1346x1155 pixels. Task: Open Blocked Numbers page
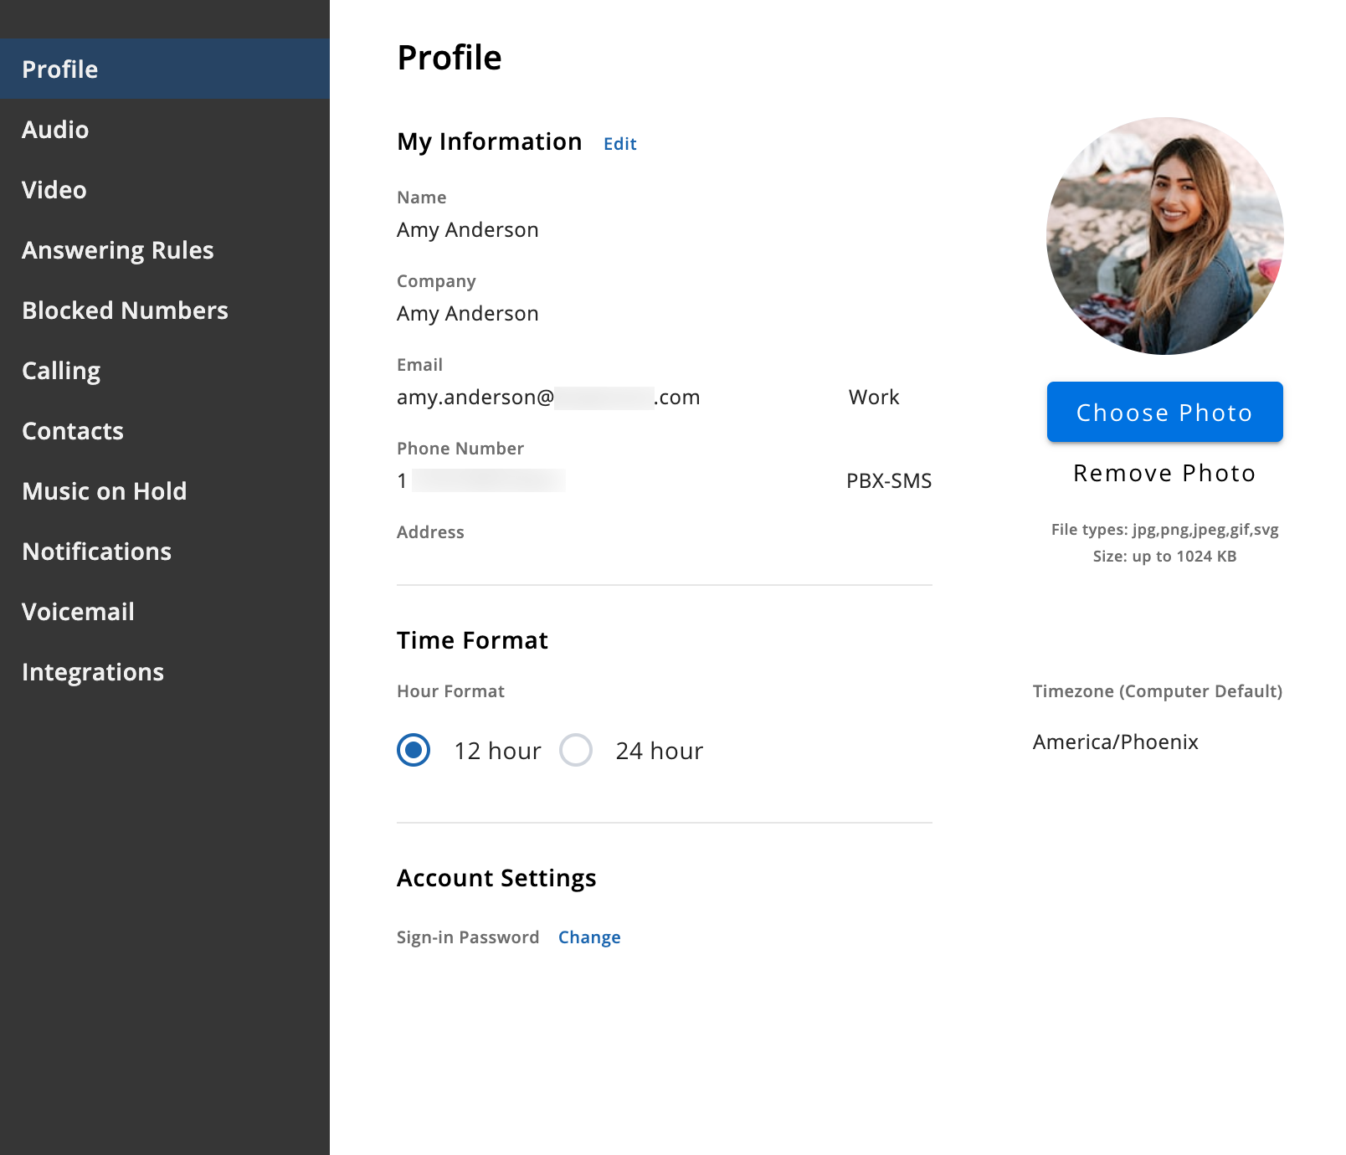165,311
